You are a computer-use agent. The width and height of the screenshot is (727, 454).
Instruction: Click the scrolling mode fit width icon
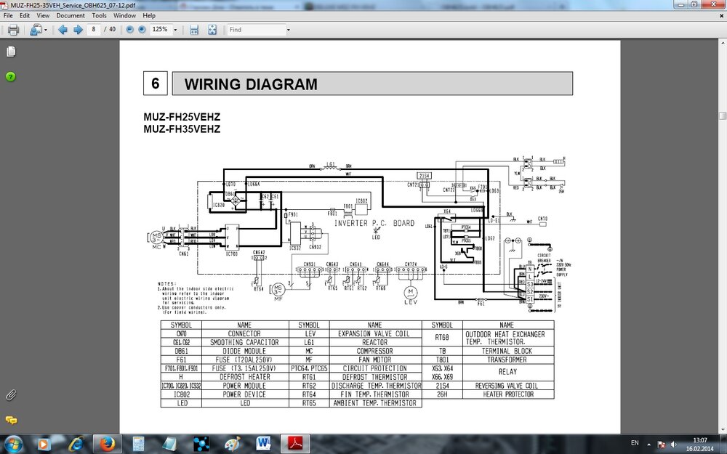194,30
